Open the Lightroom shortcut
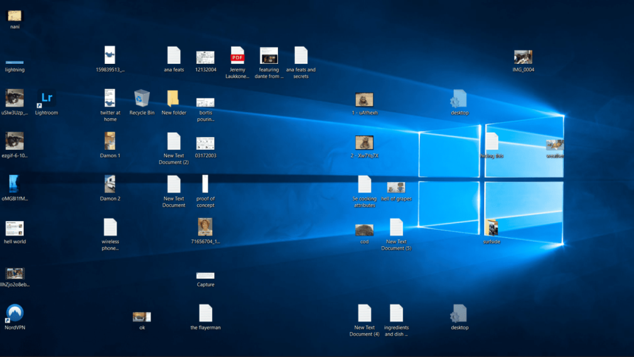The image size is (634, 357). (46, 103)
